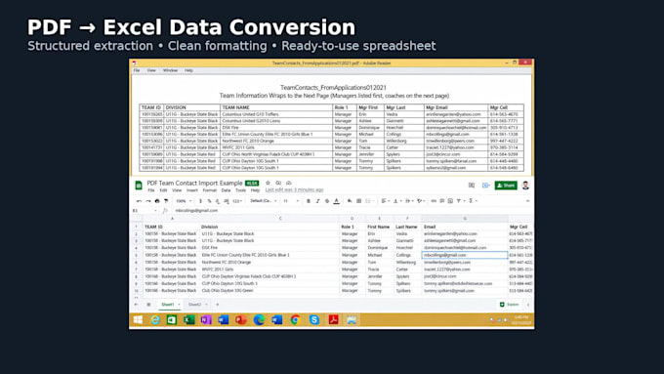Open the Tools menu in Google Sheets
664x374 pixels.
pos(240,190)
